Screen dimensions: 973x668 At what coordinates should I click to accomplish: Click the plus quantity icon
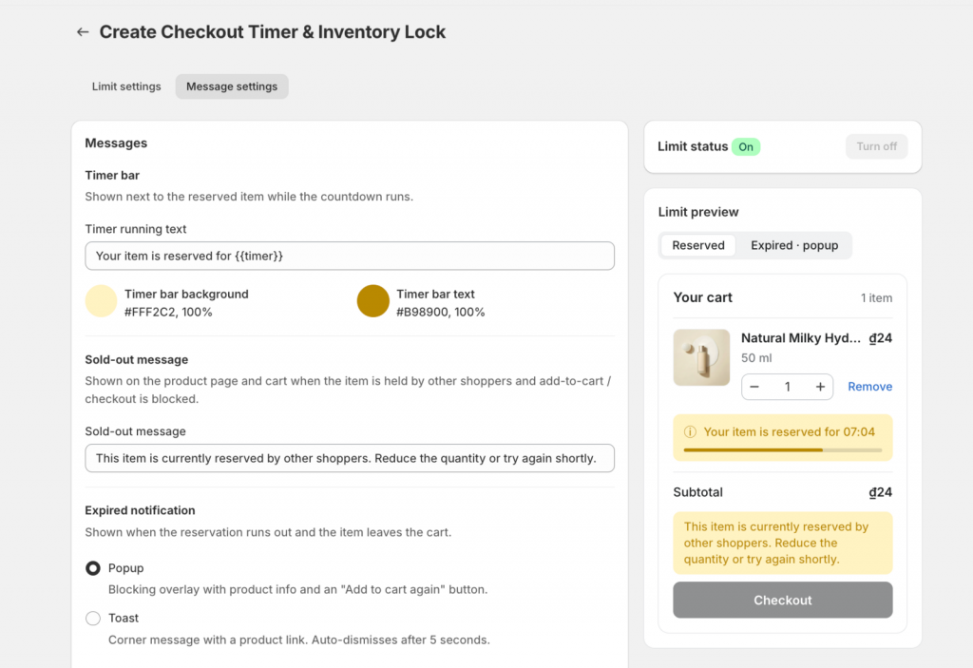tap(820, 387)
